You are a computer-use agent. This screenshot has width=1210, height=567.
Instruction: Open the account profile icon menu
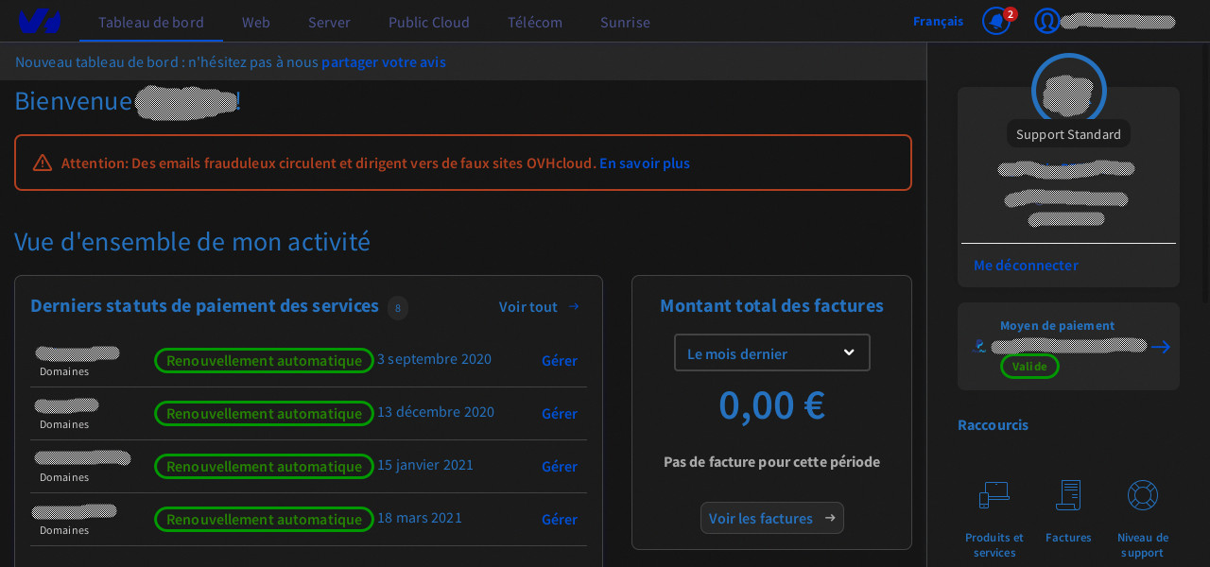pyautogui.click(x=1047, y=20)
